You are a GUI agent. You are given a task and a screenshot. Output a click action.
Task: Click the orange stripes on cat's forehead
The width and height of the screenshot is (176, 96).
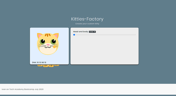(48, 35)
